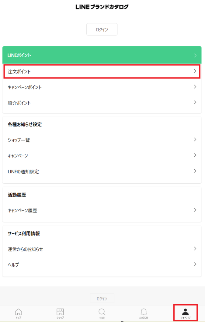The image size is (205, 322).
Task: Open the ショップ一覧 menu item
Action: 19,140
